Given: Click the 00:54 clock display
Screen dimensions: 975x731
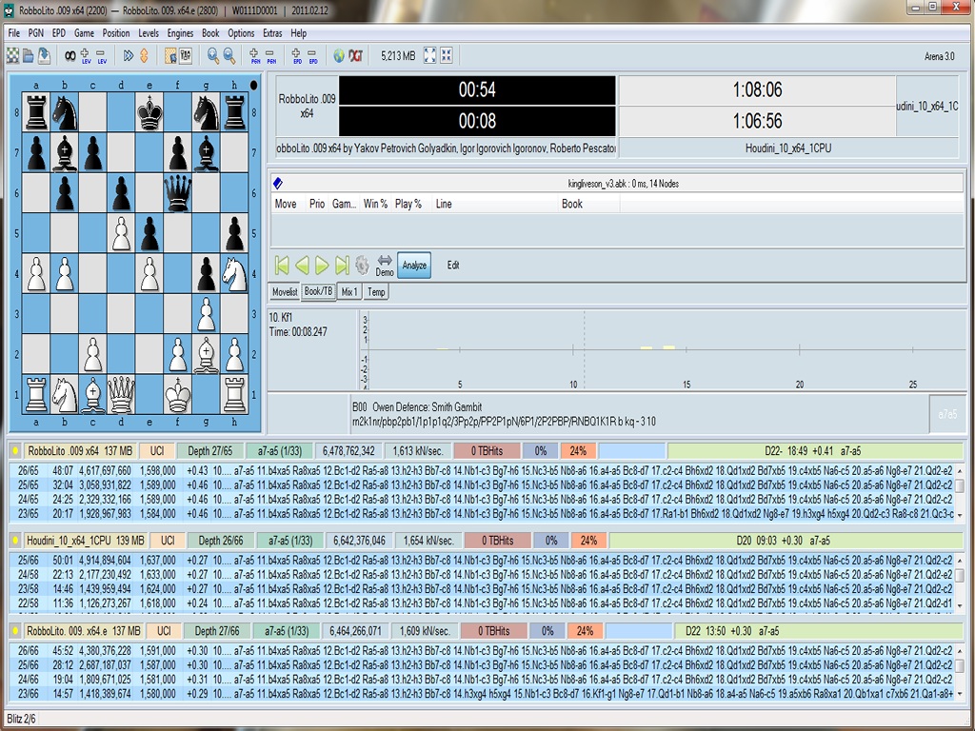Looking at the screenshot, I should click(477, 90).
